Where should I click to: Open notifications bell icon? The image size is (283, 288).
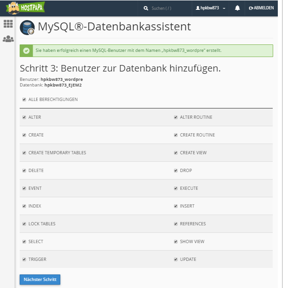click(x=237, y=8)
